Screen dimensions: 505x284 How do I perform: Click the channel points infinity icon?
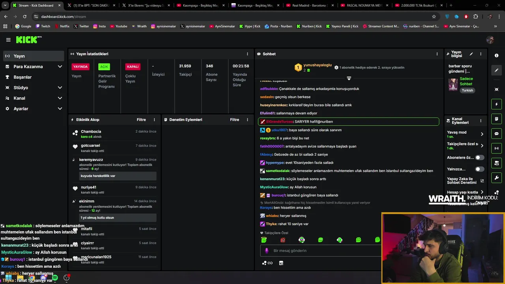tap(267, 263)
